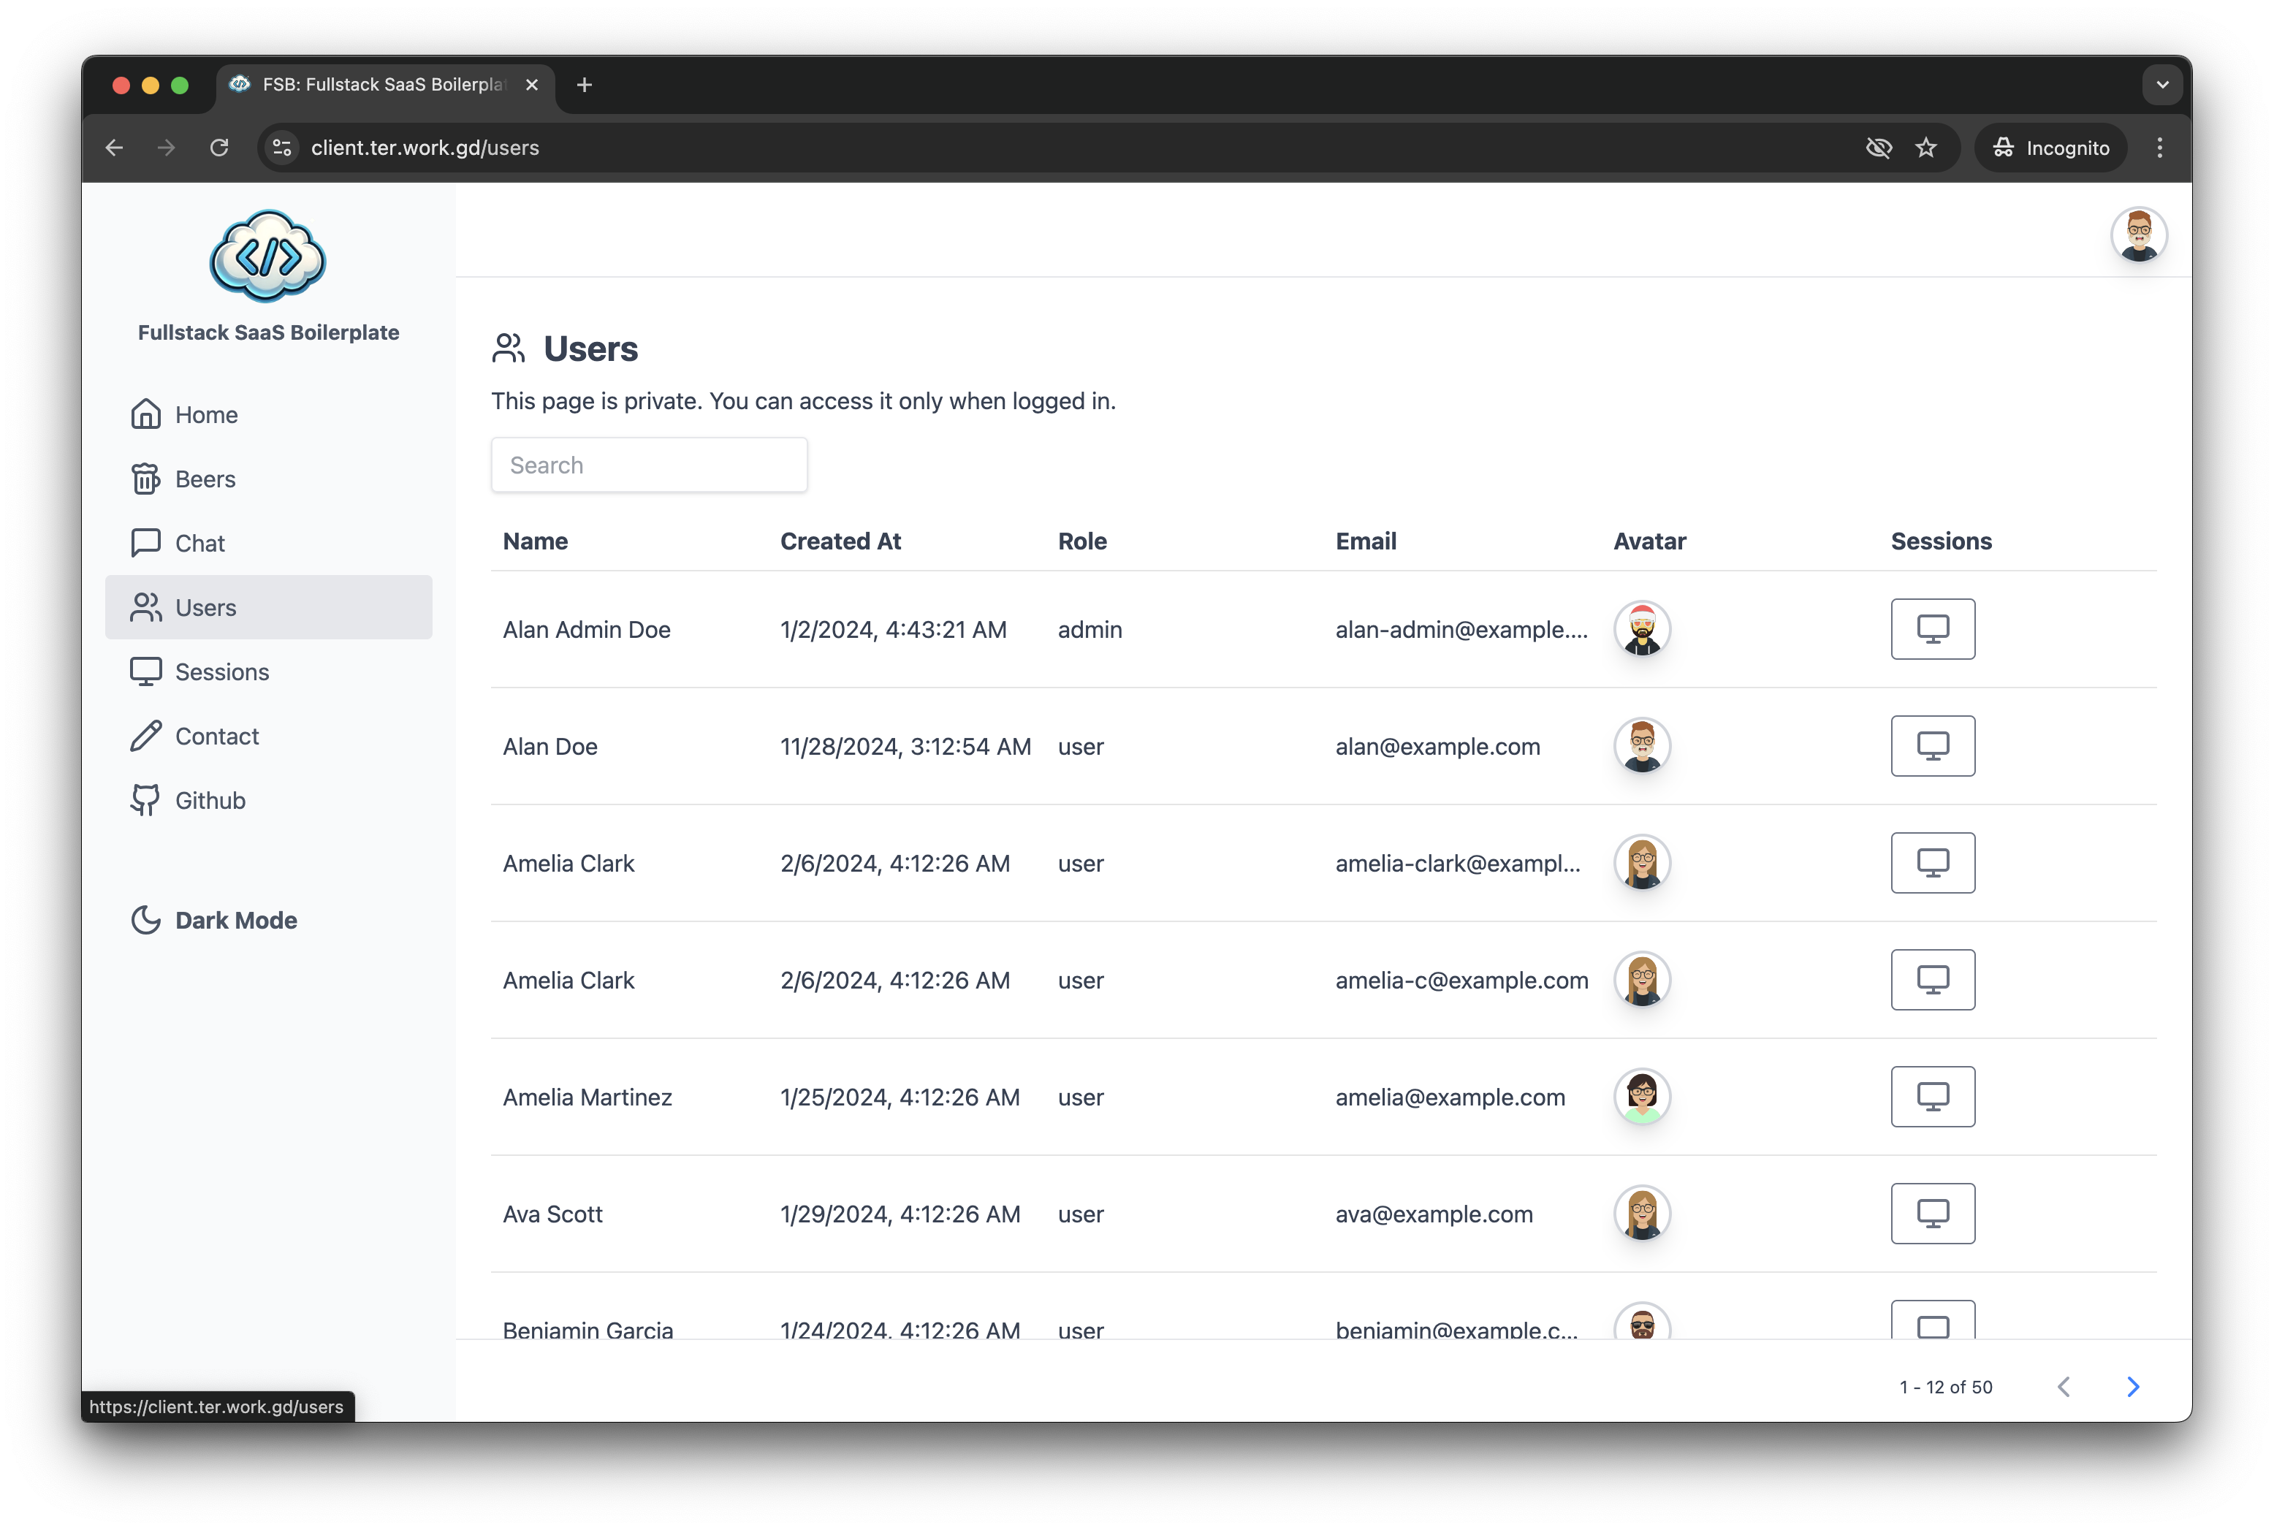Toggle Dark Mode

click(x=213, y=920)
